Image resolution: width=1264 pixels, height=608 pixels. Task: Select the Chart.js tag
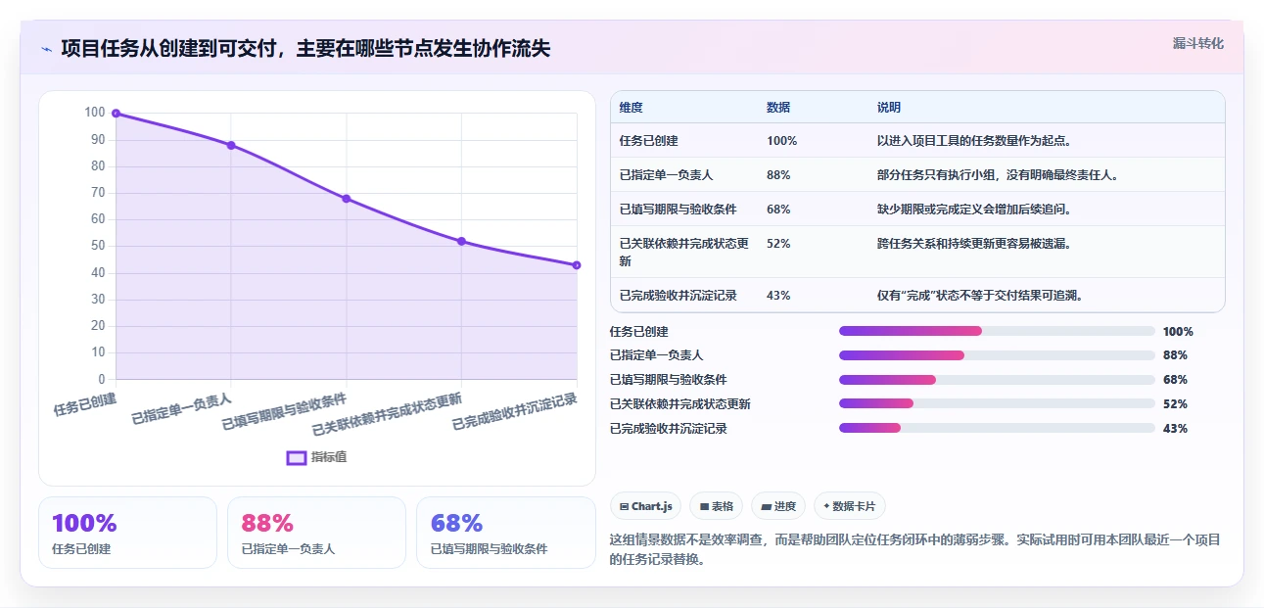pos(646,506)
